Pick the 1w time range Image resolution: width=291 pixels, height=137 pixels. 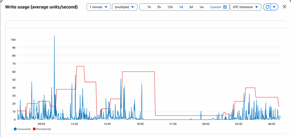(x=201, y=7)
